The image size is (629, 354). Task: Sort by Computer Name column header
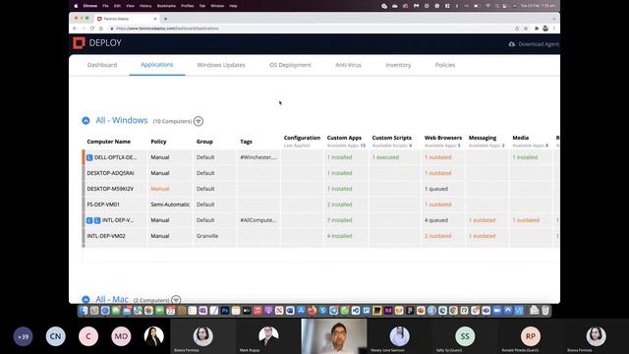click(109, 142)
